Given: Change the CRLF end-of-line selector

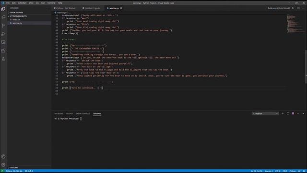Looking at the screenshot, I should [284, 171].
